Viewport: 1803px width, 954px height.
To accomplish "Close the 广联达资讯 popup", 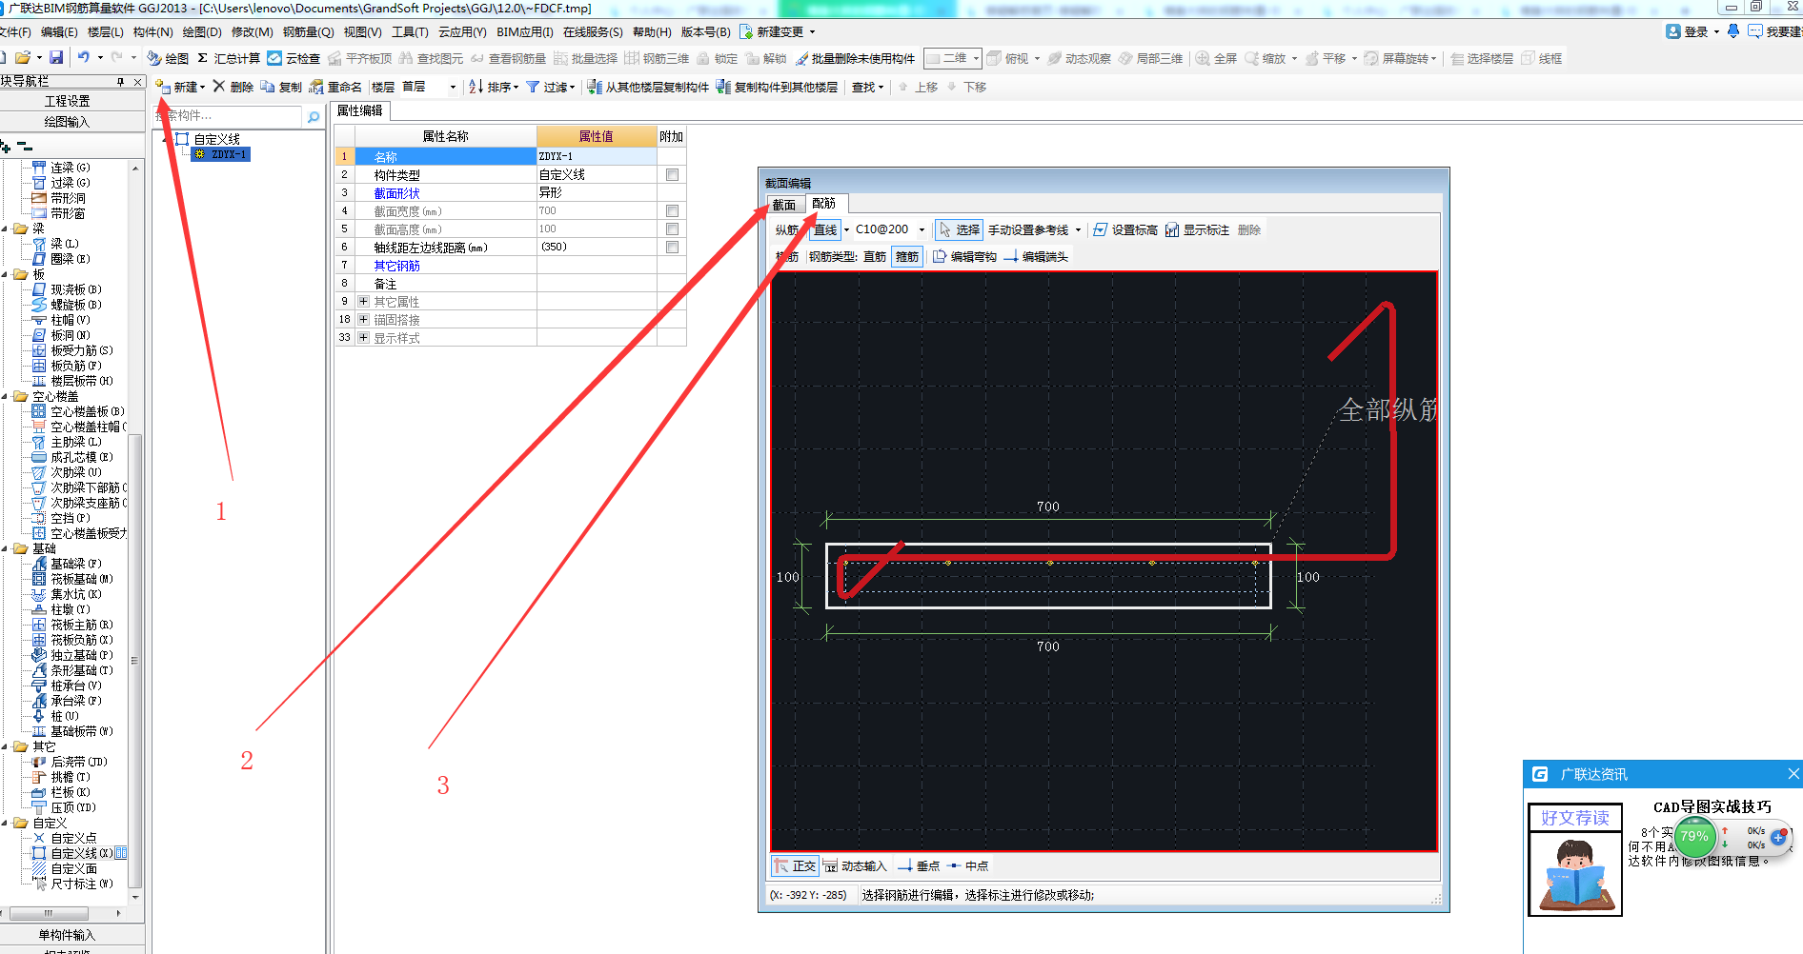I will click(x=1793, y=774).
